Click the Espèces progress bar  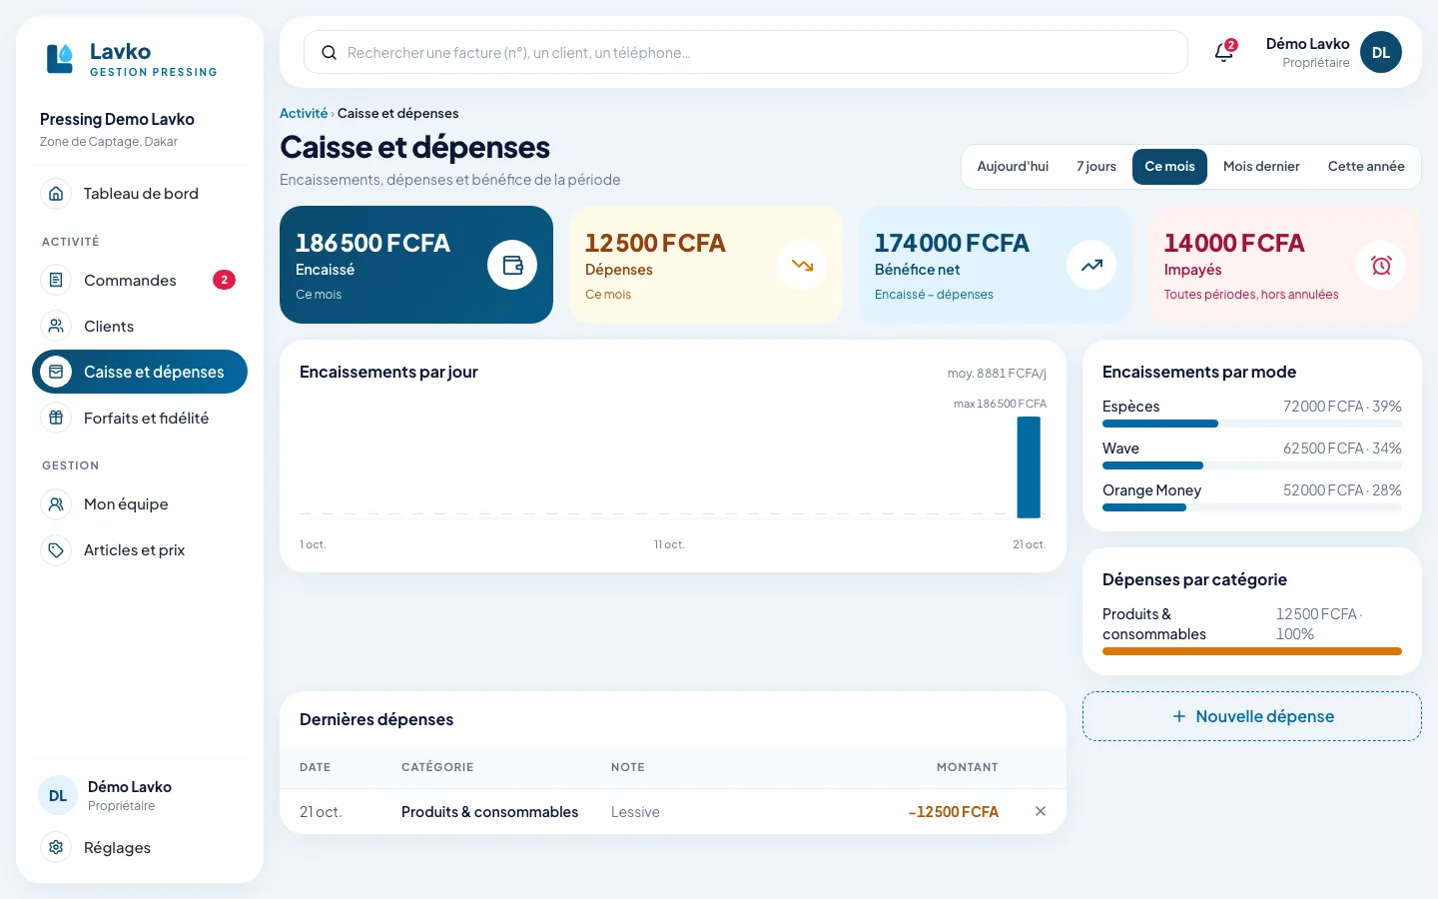pyautogui.click(x=1252, y=424)
